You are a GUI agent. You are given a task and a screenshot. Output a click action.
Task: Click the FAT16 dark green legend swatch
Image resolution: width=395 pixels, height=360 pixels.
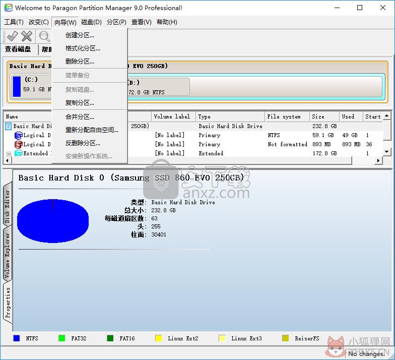coord(110,338)
